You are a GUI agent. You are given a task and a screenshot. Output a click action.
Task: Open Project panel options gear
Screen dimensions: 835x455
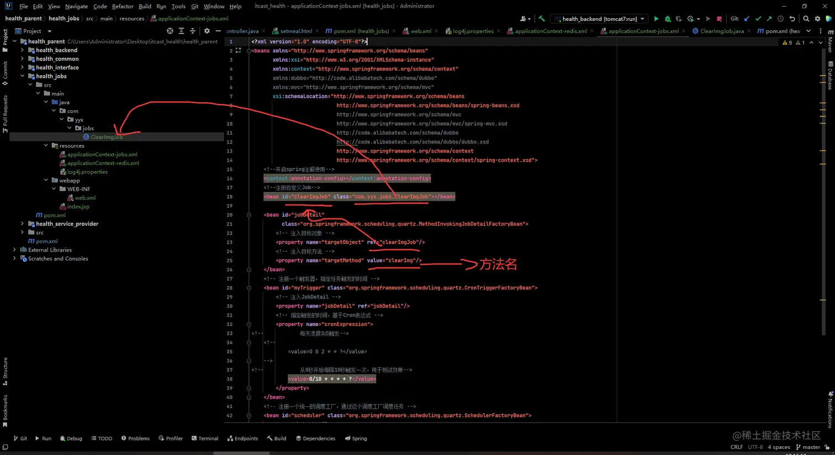coord(207,31)
